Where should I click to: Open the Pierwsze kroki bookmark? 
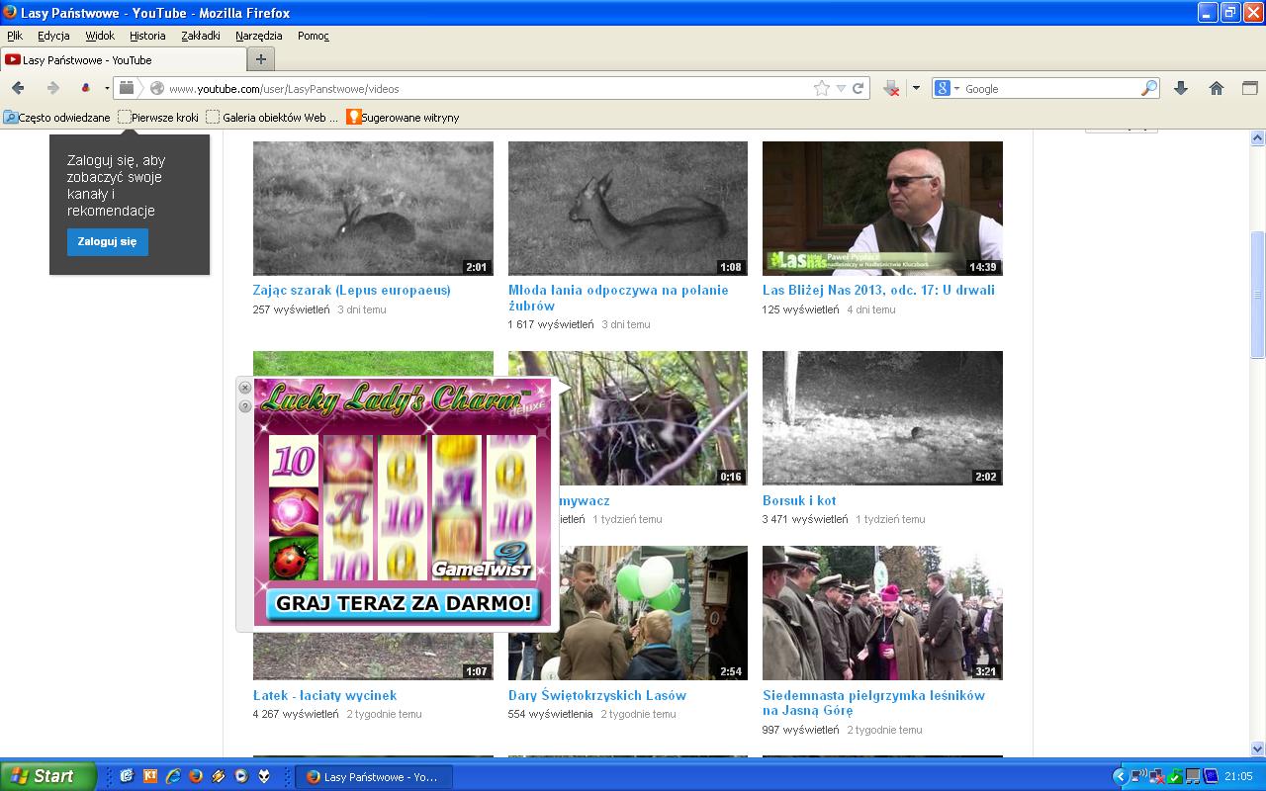coord(158,117)
